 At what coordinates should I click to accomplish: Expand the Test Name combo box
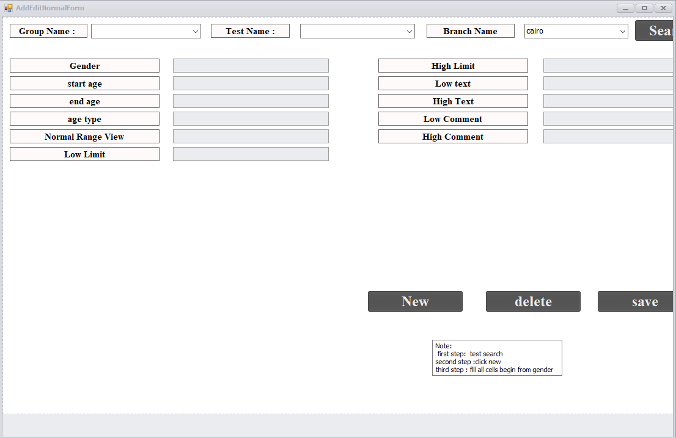pyautogui.click(x=357, y=31)
